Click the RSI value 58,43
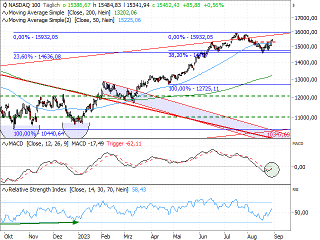320x240 pixels. 139,189
